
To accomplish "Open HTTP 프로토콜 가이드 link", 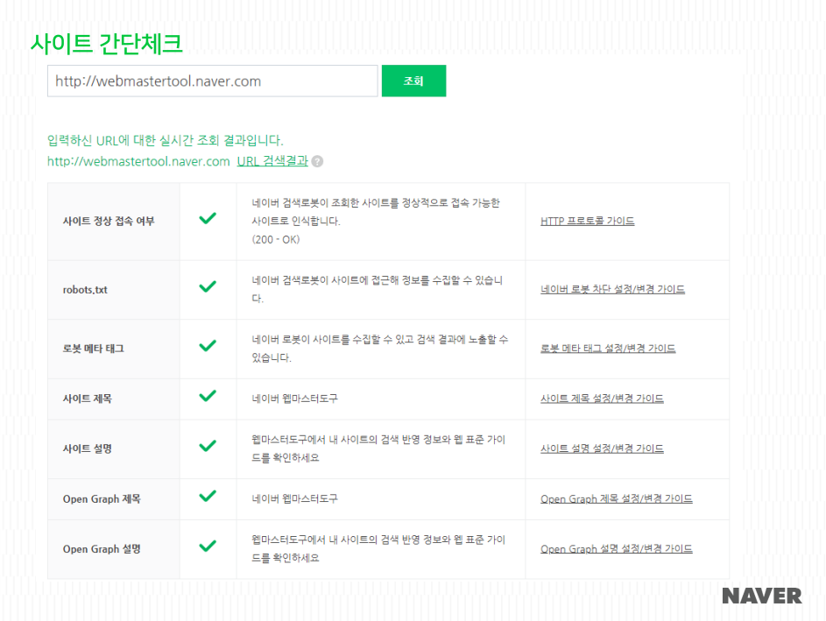I will pos(588,222).
